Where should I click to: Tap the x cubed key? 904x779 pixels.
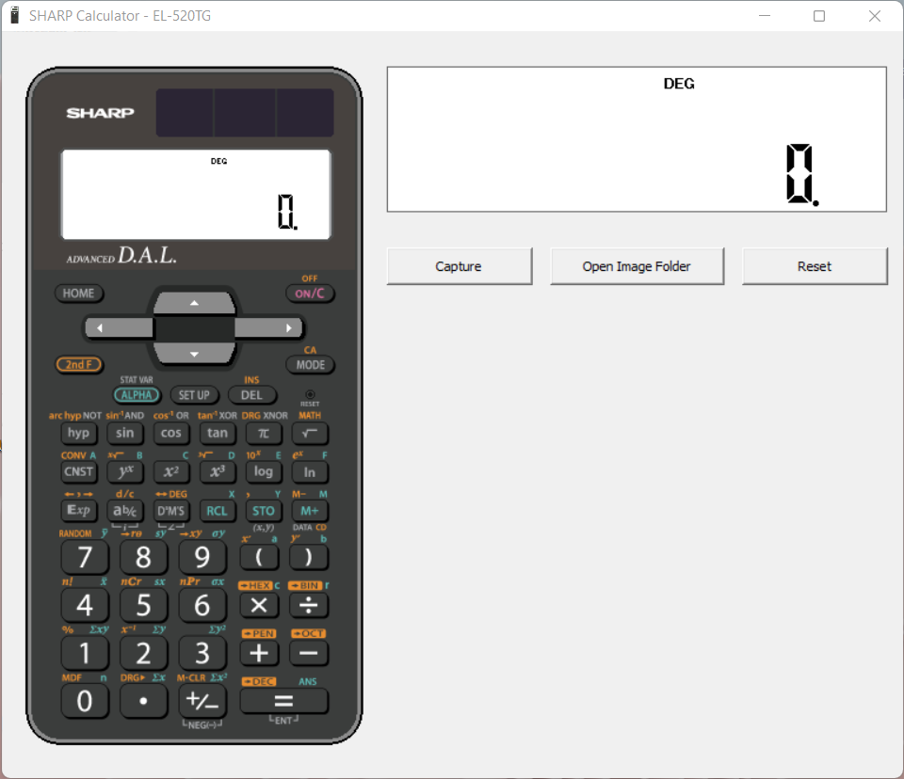pos(218,472)
